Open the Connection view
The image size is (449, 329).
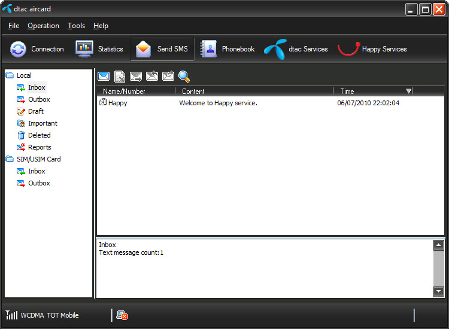click(37, 49)
